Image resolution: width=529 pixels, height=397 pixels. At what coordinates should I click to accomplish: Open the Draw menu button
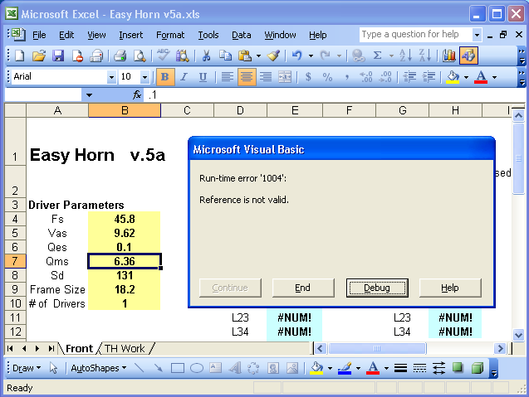click(27, 368)
